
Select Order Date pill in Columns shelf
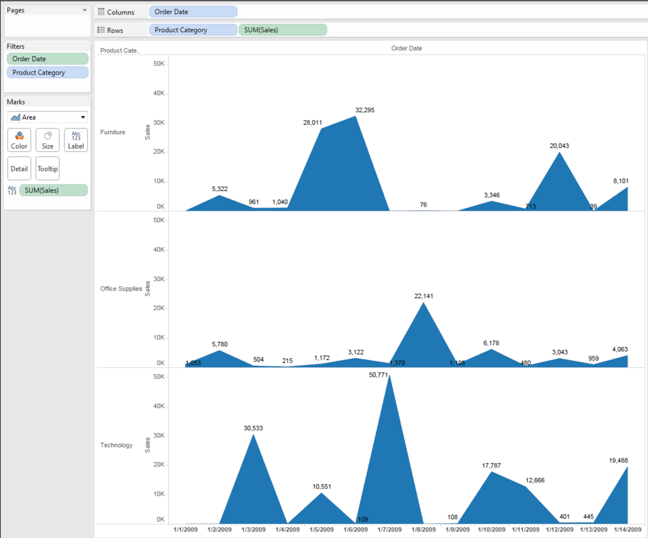[x=193, y=12]
